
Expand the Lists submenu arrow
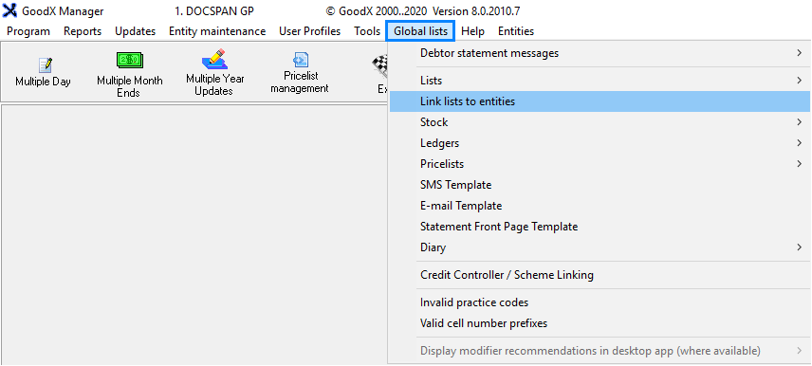click(800, 81)
